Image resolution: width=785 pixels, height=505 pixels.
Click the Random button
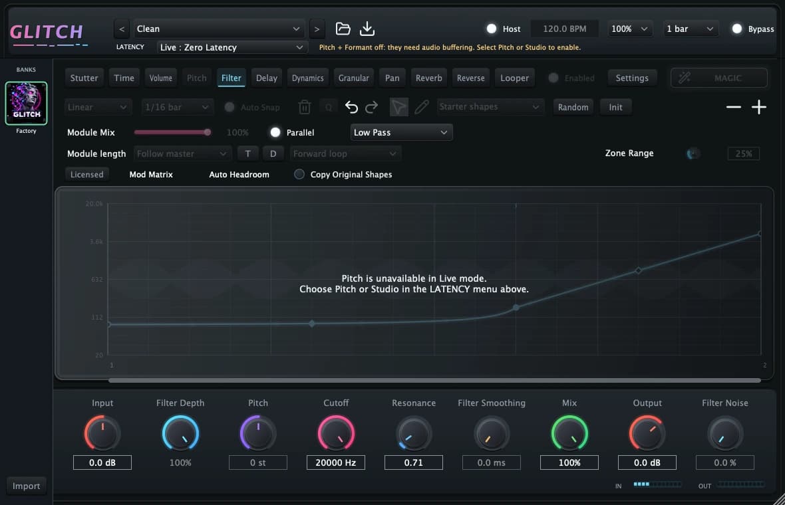(573, 107)
